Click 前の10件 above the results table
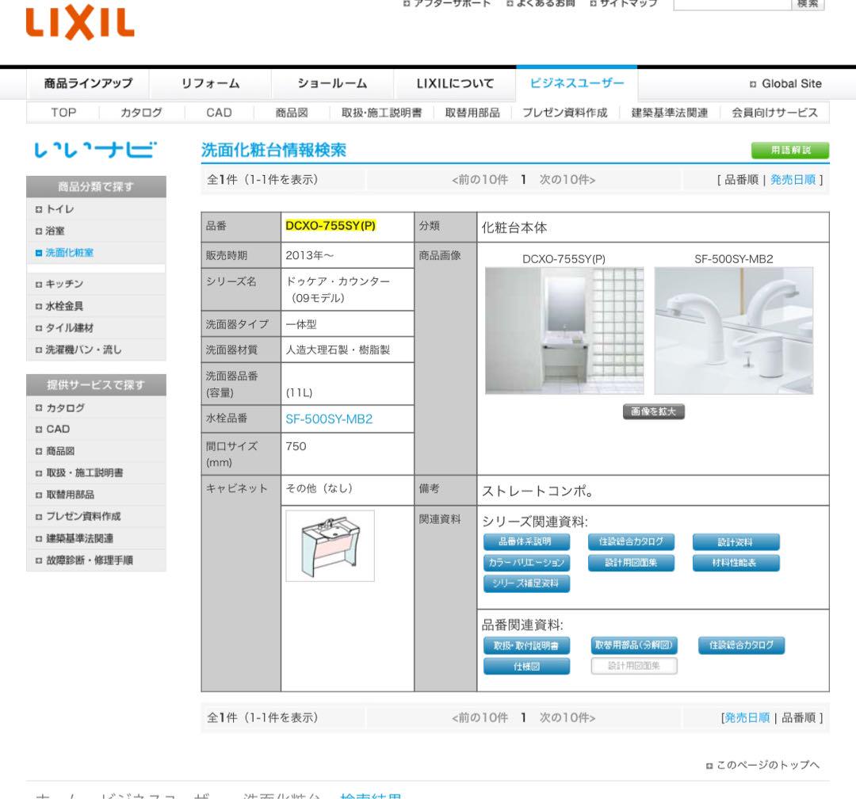856x799 pixels. point(480,180)
